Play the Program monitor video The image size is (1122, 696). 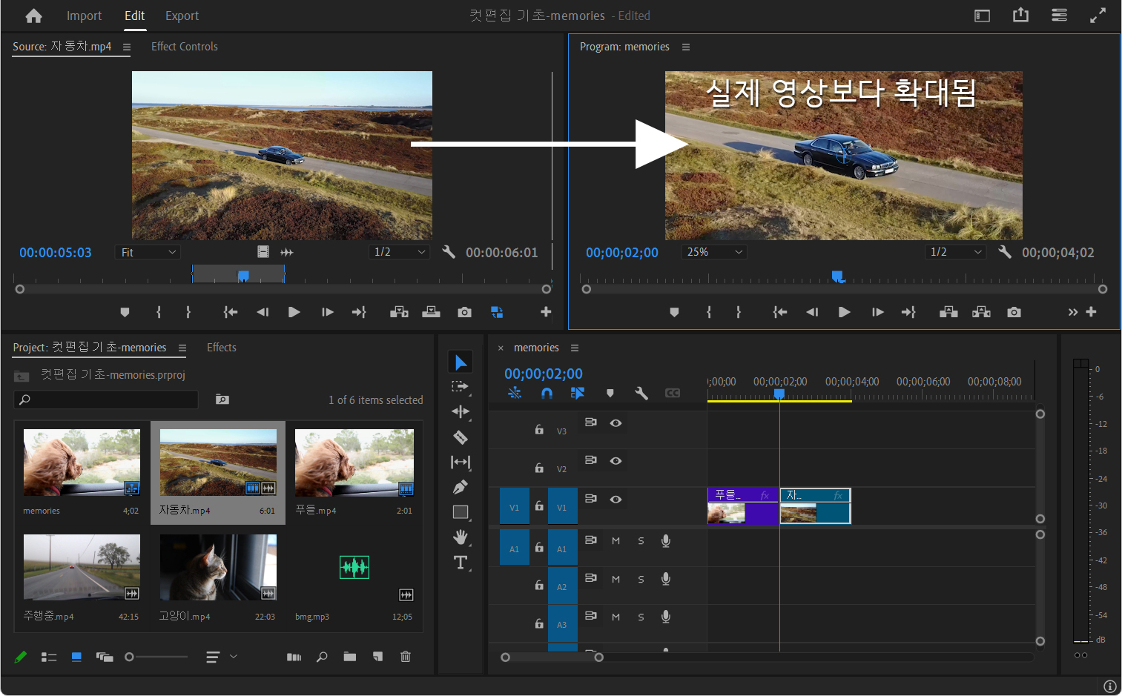[844, 312]
